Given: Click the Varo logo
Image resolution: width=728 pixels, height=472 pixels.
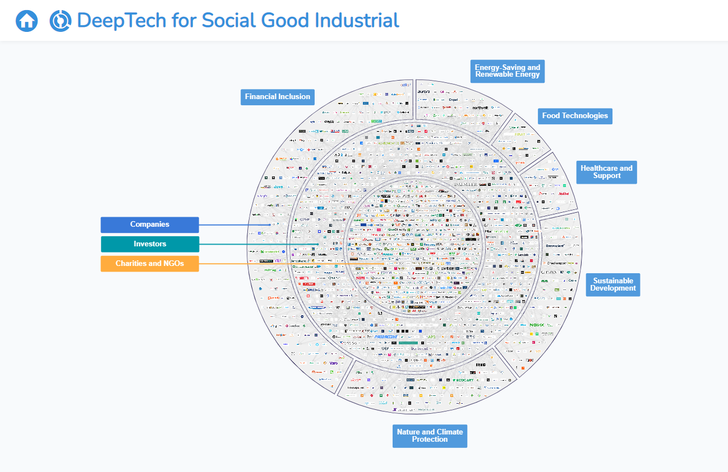Looking at the screenshot, I should [x=333, y=363].
